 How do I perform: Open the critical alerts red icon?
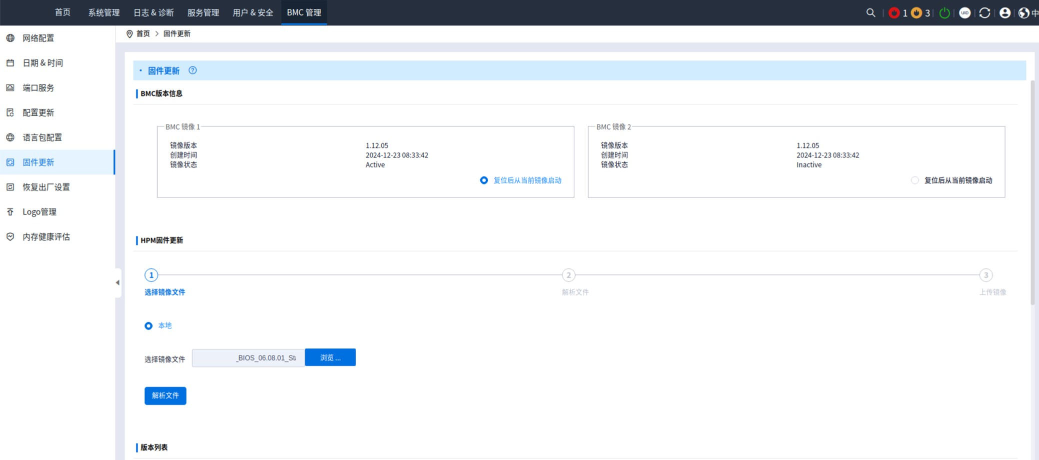point(894,13)
